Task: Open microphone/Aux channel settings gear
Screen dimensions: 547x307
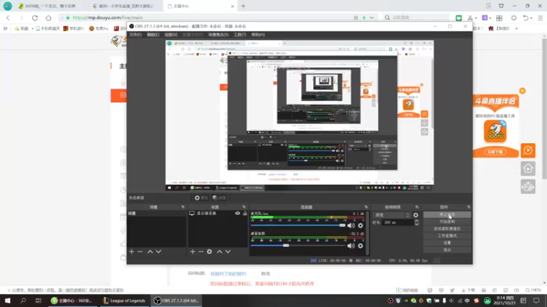Action: click(x=360, y=226)
